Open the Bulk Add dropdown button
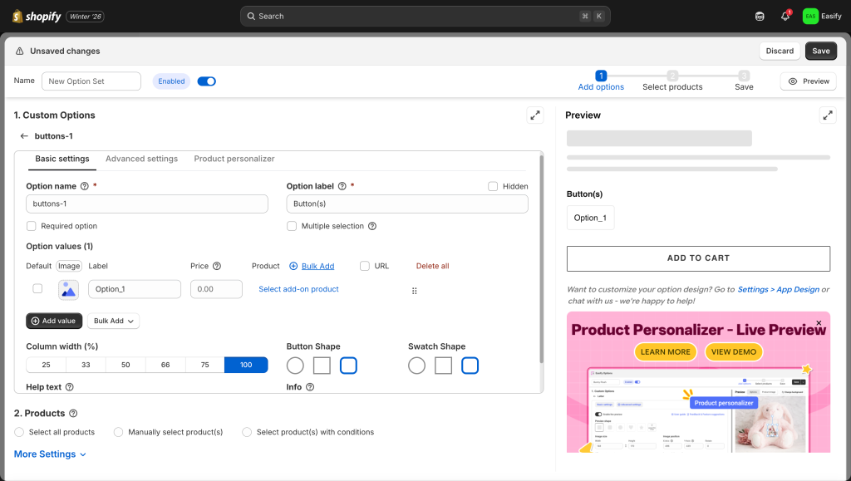Image resolution: width=851 pixels, height=481 pixels. point(113,321)
